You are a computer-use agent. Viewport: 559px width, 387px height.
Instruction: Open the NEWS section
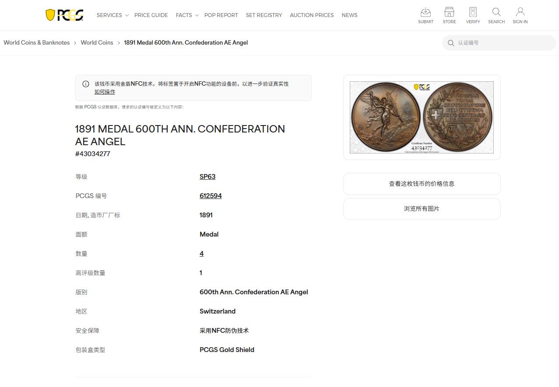(349, 15)
